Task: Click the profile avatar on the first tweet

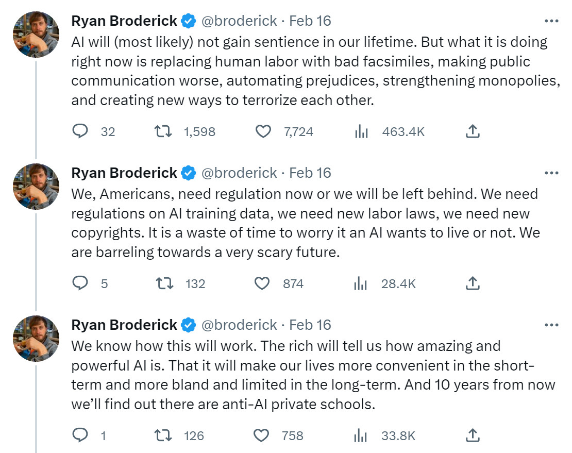Action: click(x=36, y=34)
